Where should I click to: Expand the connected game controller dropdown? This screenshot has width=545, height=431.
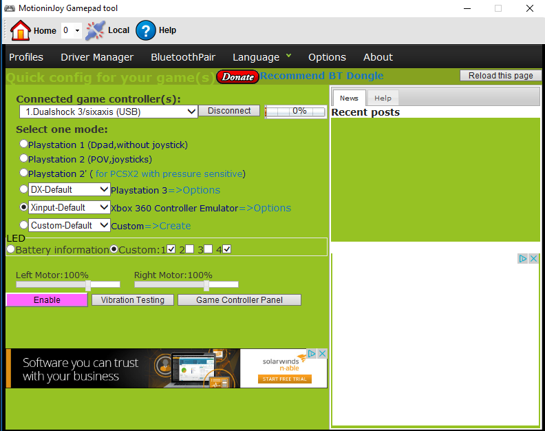tap(191, 111)
